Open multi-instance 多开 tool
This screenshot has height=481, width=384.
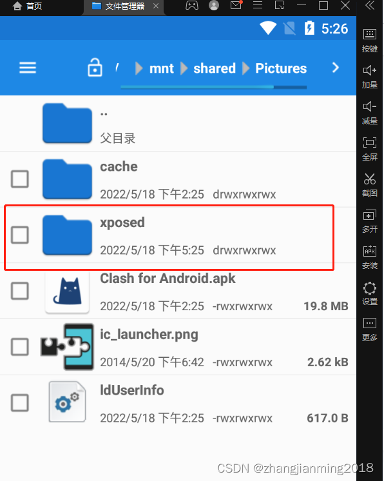click(x=370, y=221)
